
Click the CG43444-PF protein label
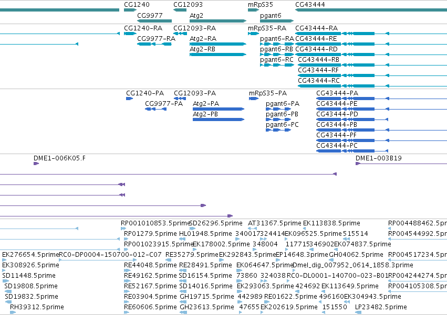pos(336,135)
